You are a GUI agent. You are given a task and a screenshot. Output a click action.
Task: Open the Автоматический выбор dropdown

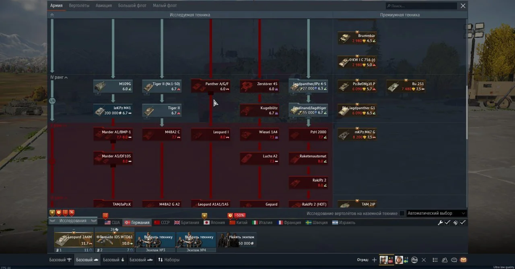pyautogui.click(x=437, y=213)
